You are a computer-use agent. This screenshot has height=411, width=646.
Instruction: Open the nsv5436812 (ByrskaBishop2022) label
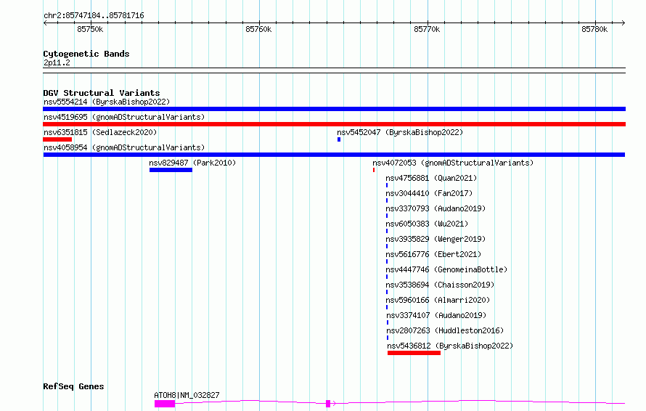[450, 346]
